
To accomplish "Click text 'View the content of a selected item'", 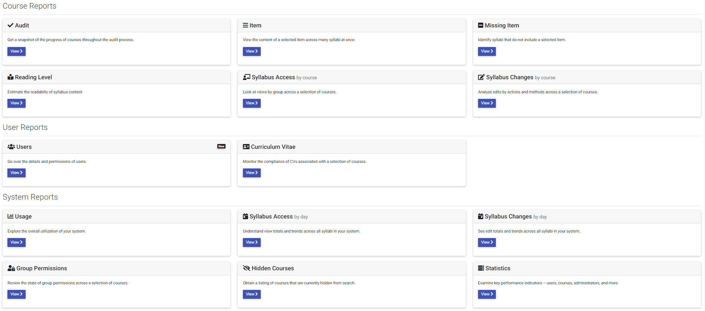I will [x=274, y=40].
